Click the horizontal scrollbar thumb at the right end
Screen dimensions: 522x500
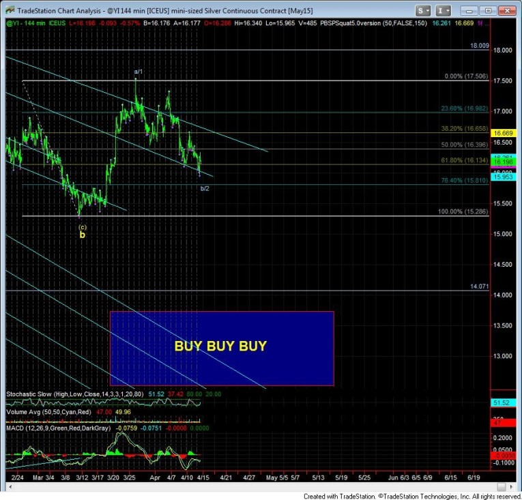pyautogui.click(x=502, y=486)
